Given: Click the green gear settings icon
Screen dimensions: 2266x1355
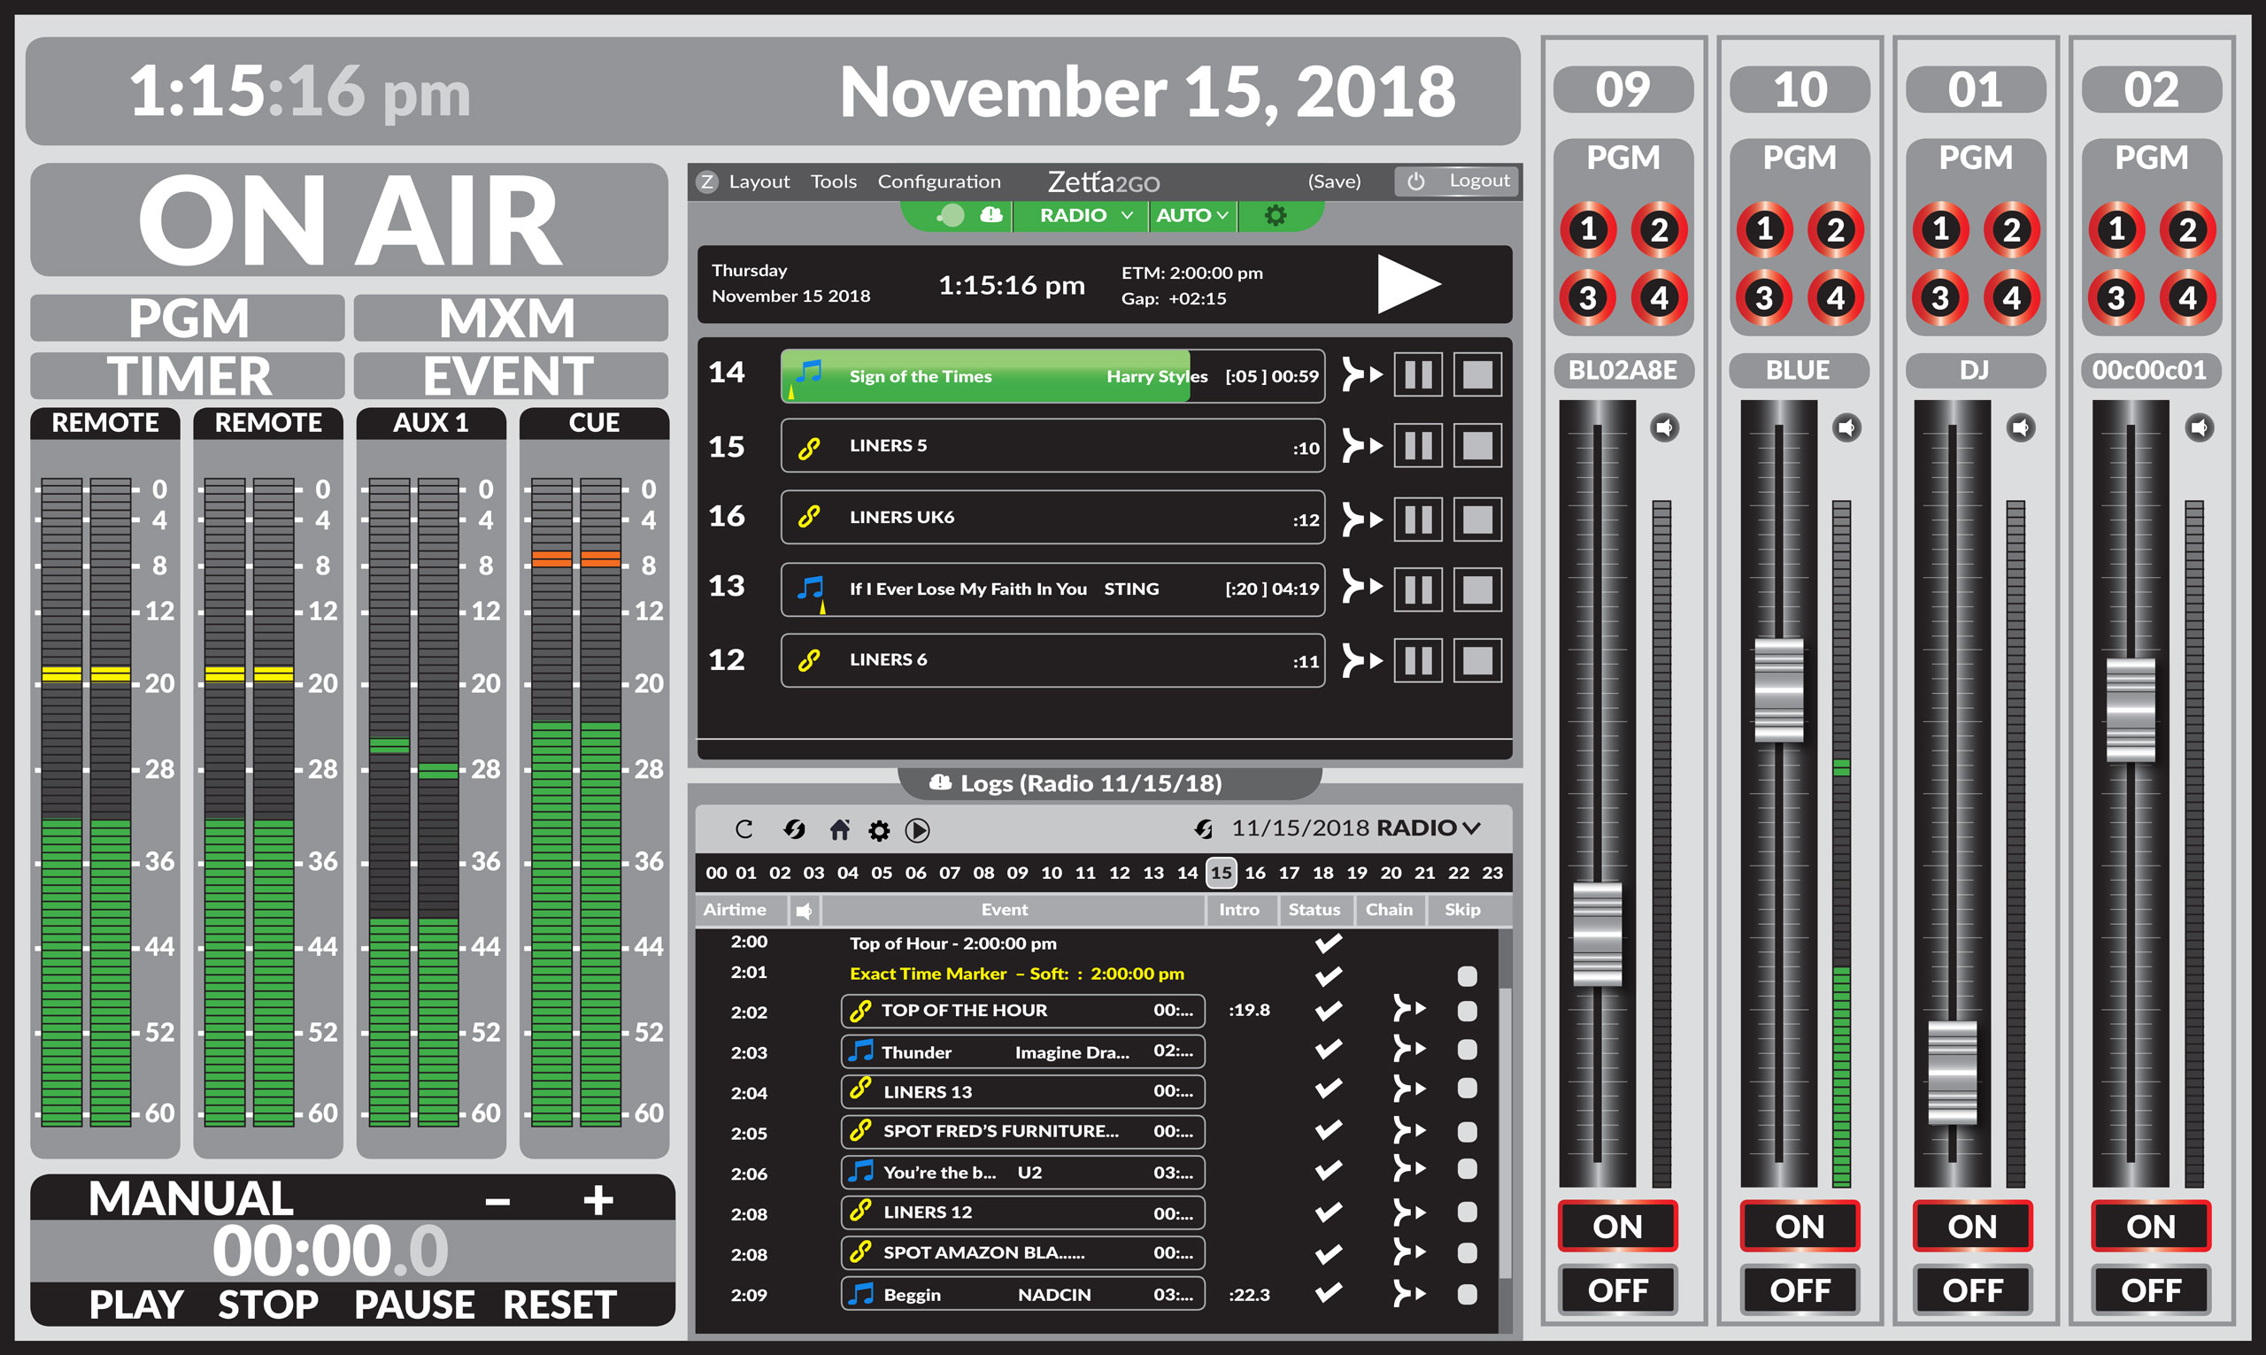Looking at the screenshot, I should (x=1276, y=215).
